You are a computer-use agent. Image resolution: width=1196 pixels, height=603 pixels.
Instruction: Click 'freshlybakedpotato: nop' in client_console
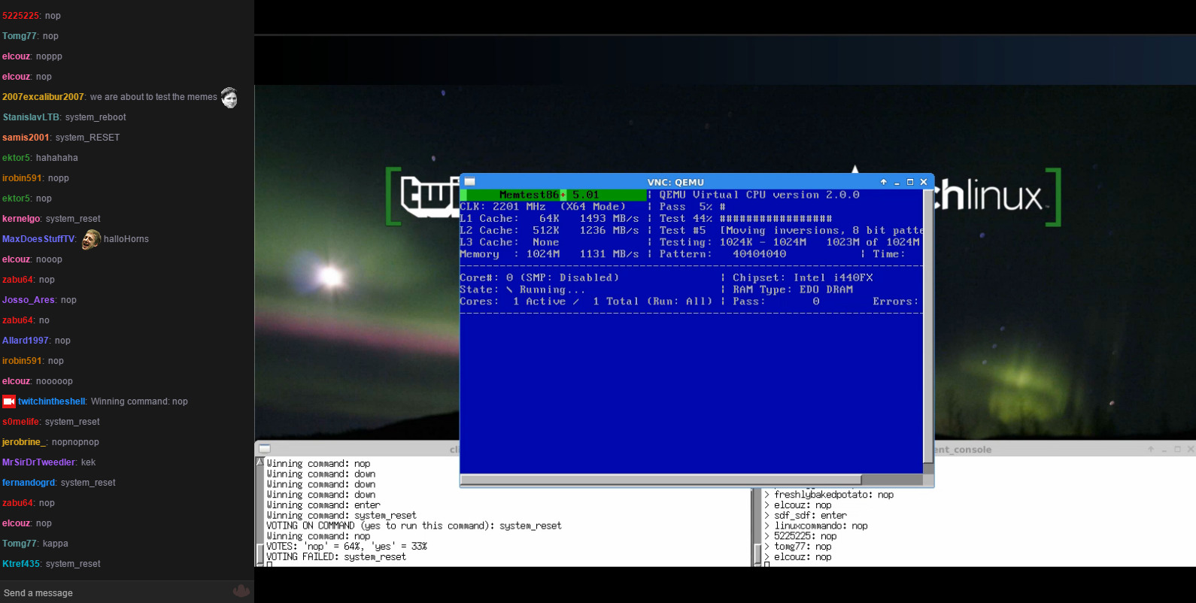pos(834,495)
